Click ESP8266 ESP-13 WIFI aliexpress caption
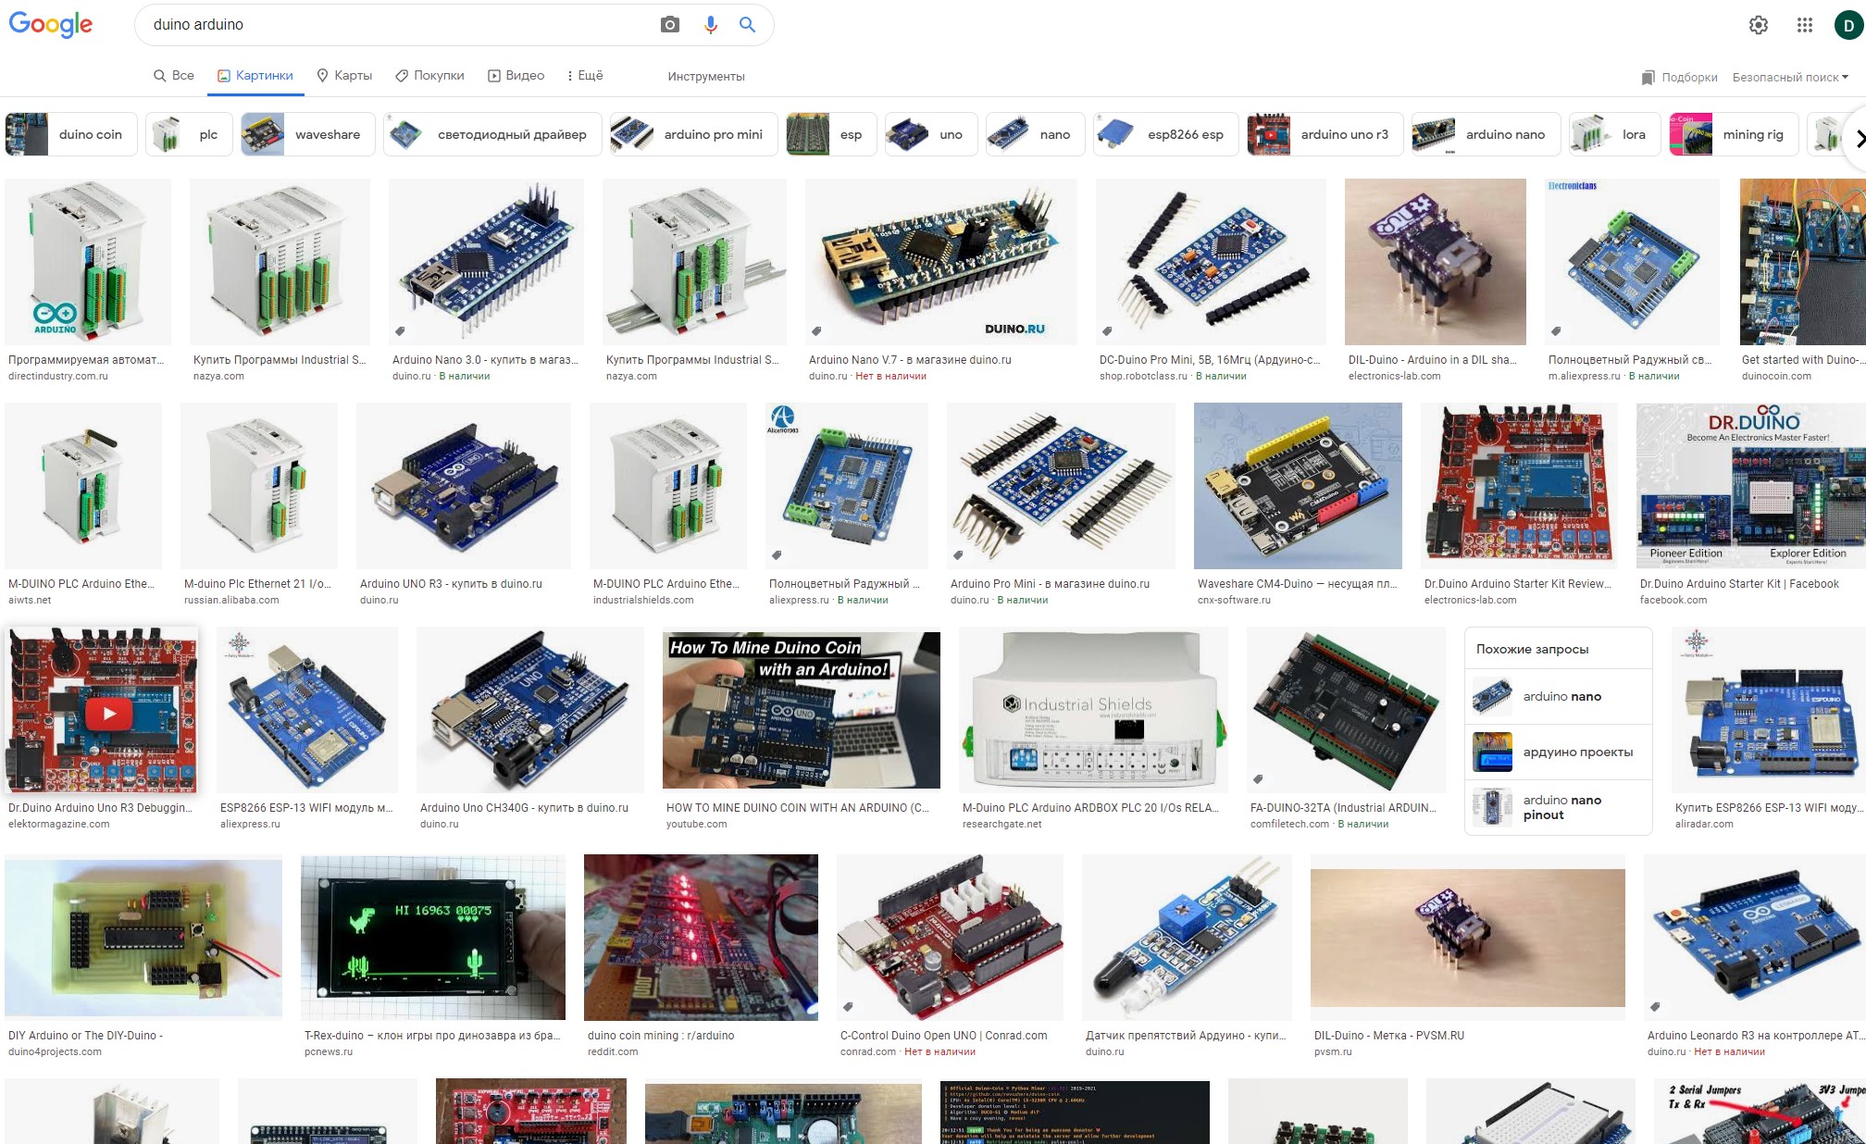Image resolution: width=1866 pixels, height=1144 pixels. click(306, 808)
